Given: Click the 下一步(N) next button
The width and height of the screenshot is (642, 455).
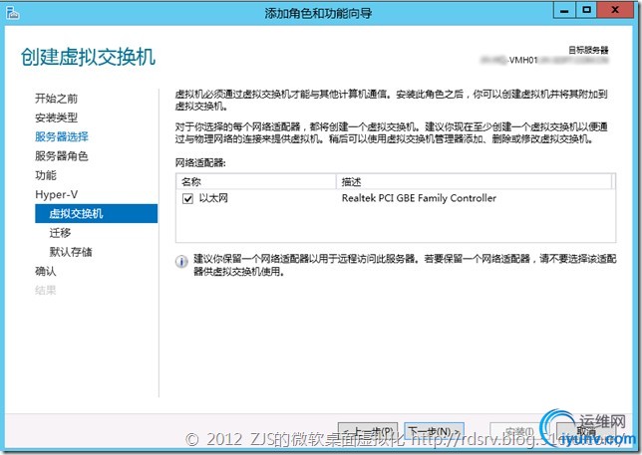Looking at the screenshot, I should [434, 431].
